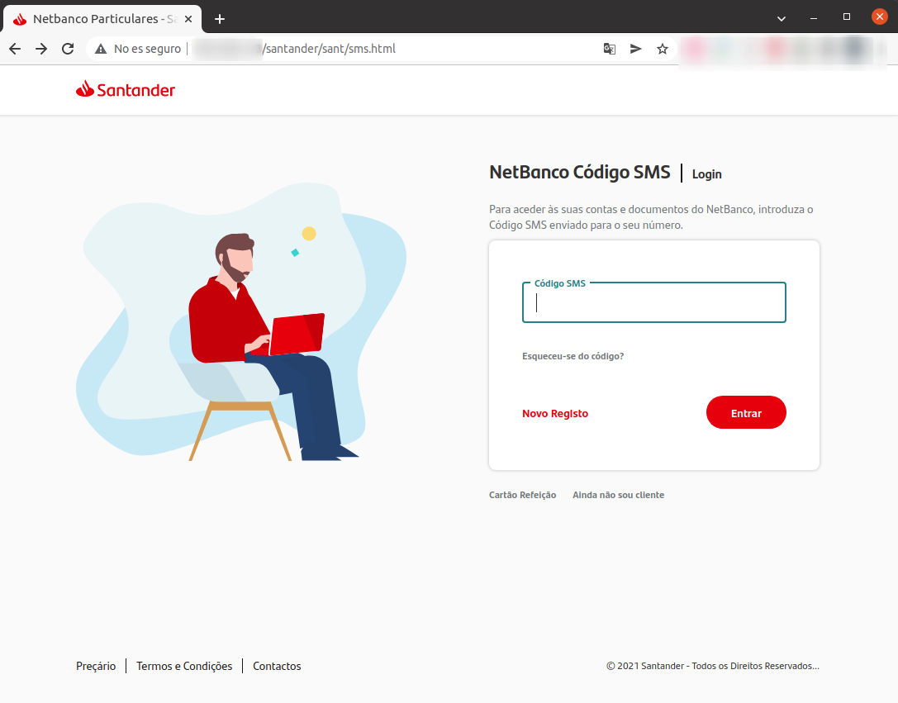Open the translate page icon
The width and height of the screenshot is (898, 703).
[x=610, y=49]
